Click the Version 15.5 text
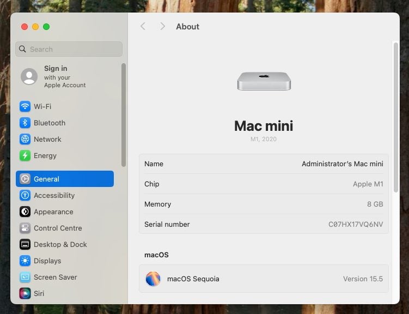This screenshot has width=409, height=314. coord(363,279)
